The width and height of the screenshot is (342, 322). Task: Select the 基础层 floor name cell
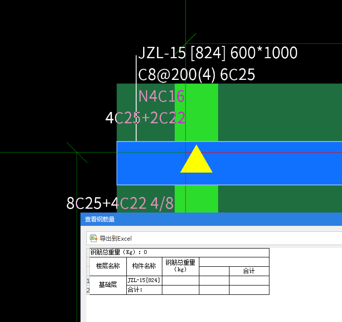(x=108, y=285)
